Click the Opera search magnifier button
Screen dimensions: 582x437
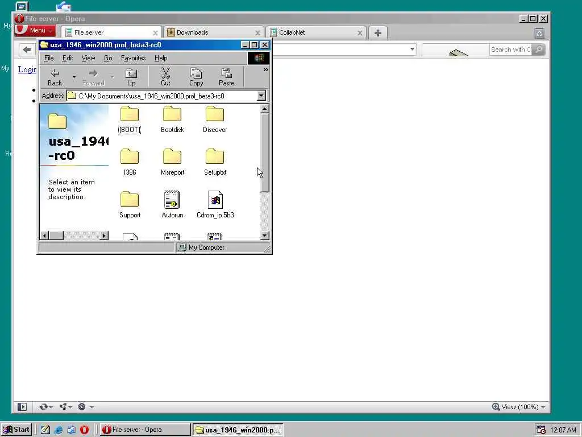coord(539,50)
